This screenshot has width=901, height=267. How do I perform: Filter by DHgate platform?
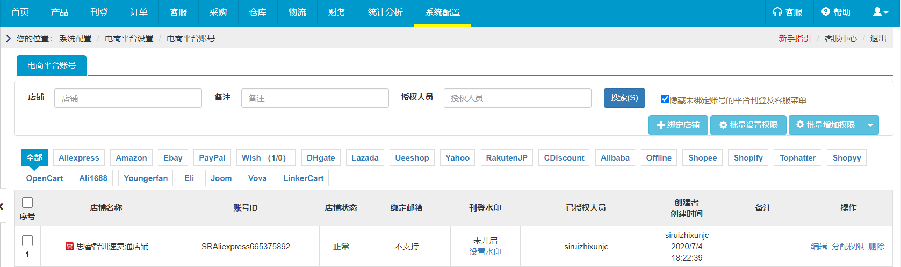coord(321,158)
